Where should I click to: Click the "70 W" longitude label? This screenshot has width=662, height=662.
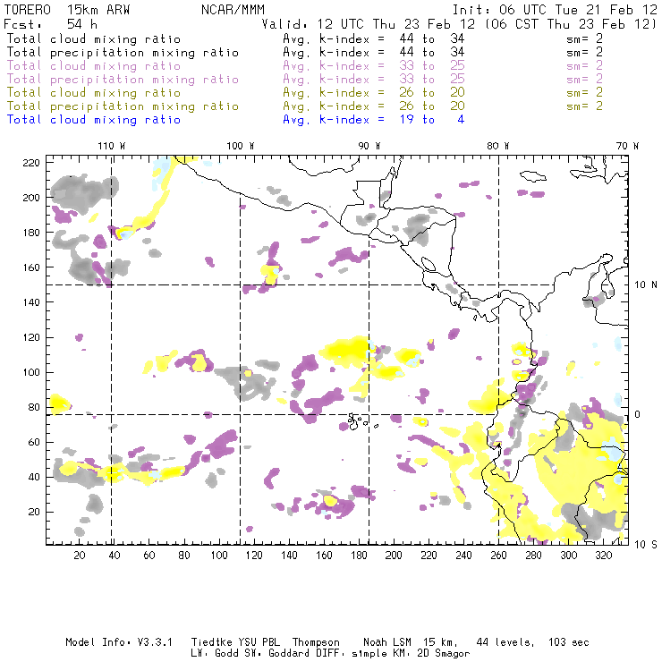(627, 146)
